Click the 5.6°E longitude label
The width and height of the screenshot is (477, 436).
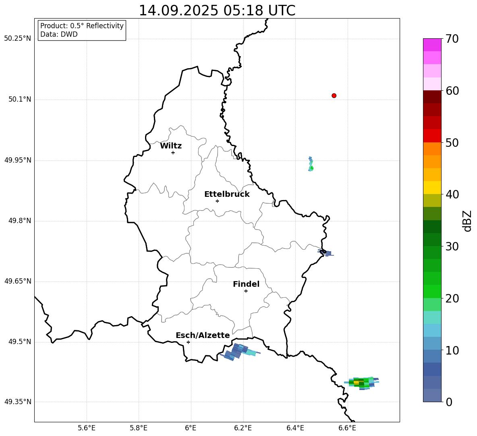pos(87,428)
